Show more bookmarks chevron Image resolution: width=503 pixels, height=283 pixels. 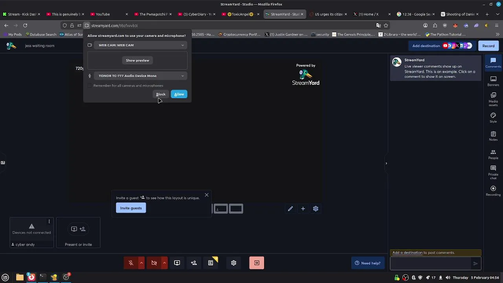pos(497,35)
